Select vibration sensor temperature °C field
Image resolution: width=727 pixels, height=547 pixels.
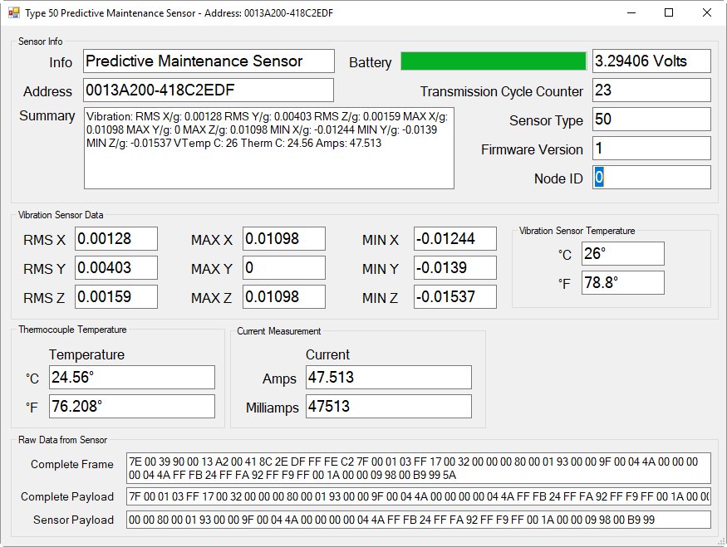pyautogui.click(x=623, y=253)
